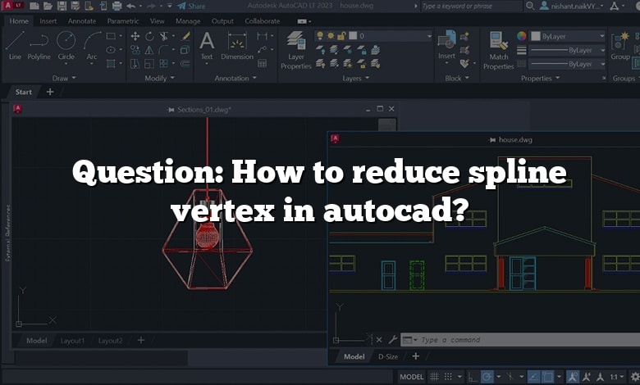
Task: Select D-Size layout tab in house.dwg
Action: click(388, 356)
